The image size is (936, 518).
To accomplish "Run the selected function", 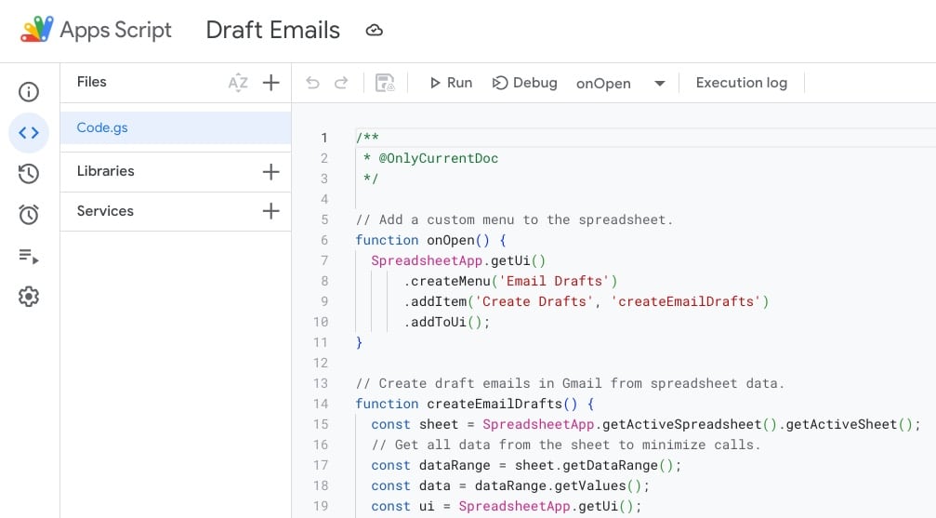I will (x=450, y=83).
